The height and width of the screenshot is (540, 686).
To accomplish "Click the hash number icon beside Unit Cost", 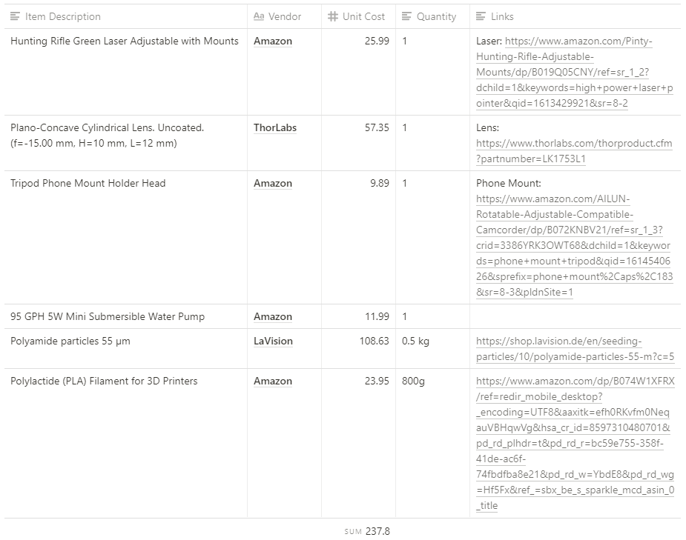I will (x=333, y=16).
